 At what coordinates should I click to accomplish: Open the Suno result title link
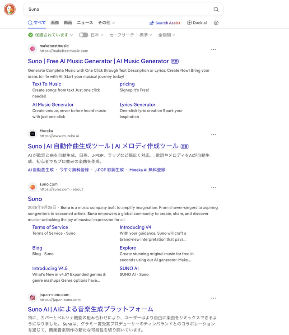(x=35, y=199)
